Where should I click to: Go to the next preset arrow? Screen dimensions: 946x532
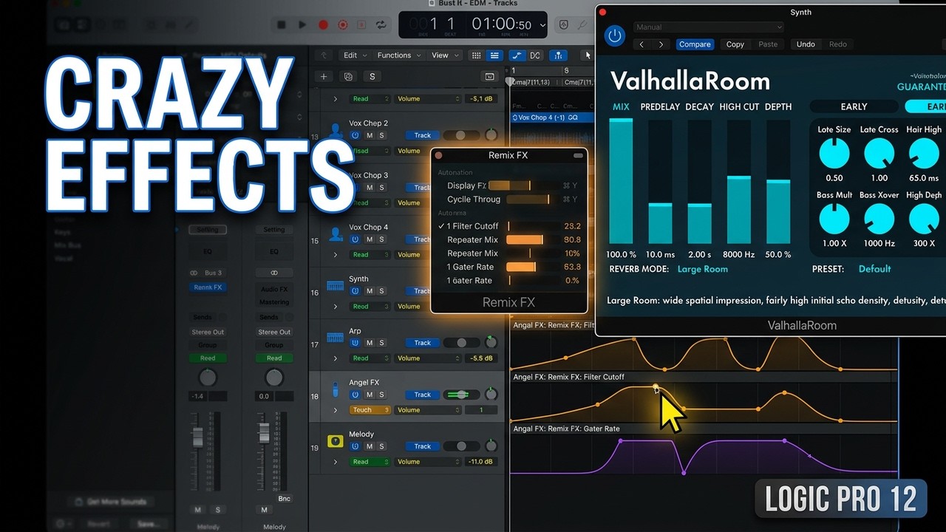click(x=661, y=44)
